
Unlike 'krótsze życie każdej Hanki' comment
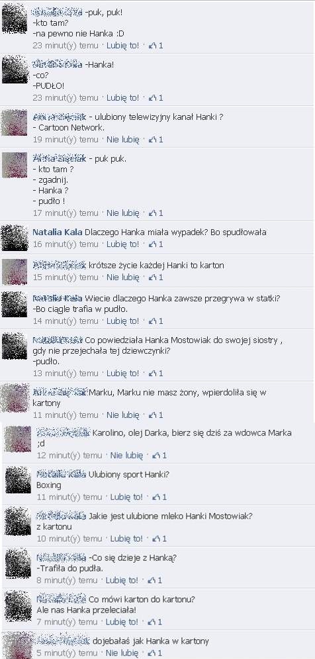coord(122,277)
